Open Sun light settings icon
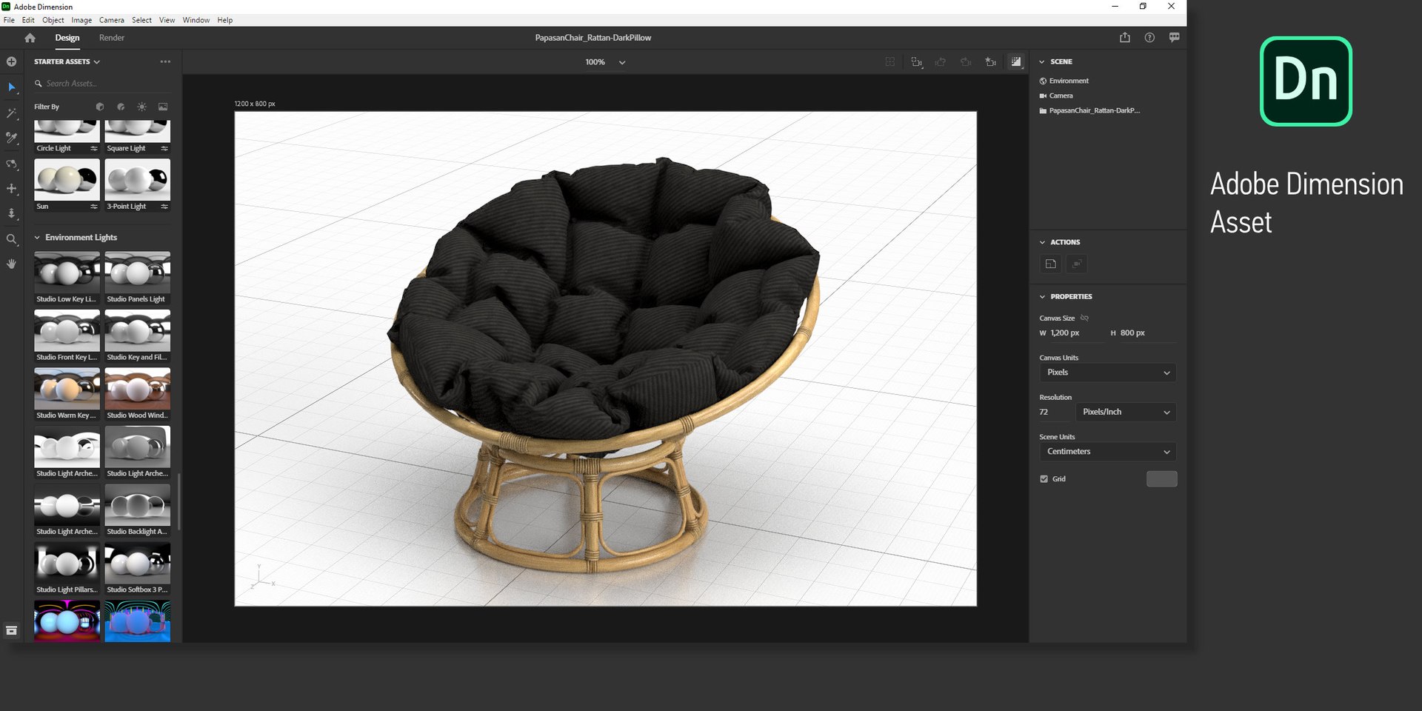1422x711 pixels. click(94, 207)
